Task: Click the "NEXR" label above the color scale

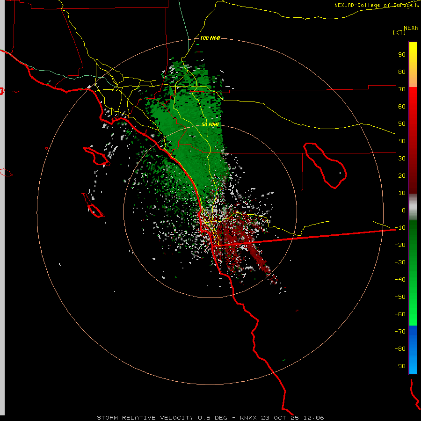Action: point(411,28)
